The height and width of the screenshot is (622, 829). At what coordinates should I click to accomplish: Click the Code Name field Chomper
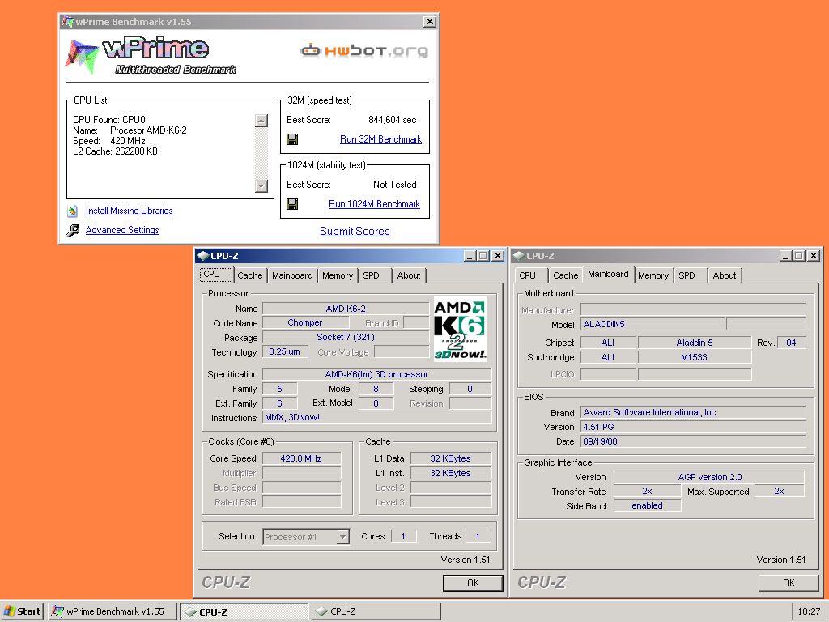(305, 322)
